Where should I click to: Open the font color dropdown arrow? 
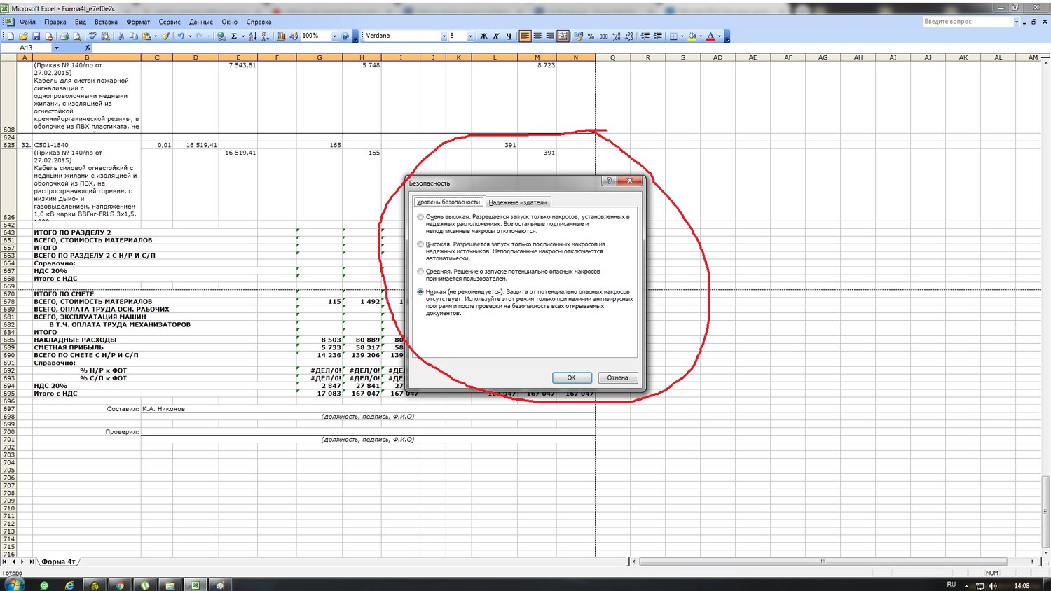tap(719, 36)
